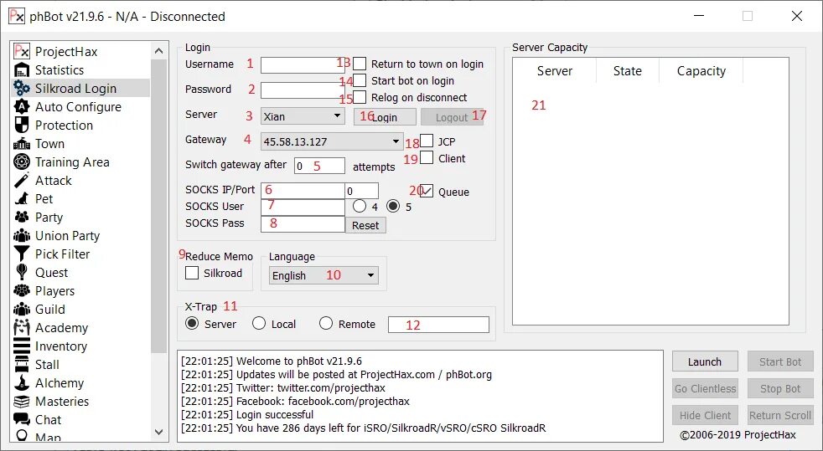823x451 pixels.
Task: Click the X-Trap remote address field
Action: pos(439,325)
